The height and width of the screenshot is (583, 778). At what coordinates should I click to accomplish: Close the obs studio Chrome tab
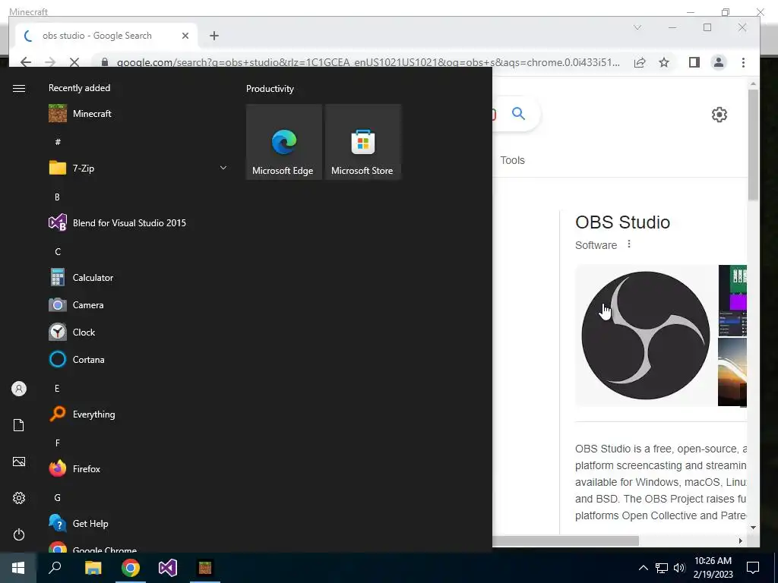tap(185, 36)
